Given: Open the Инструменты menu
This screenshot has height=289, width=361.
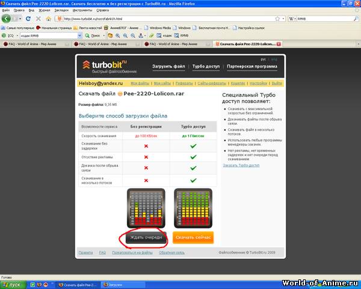Looking at the screenshot, I should pos(82,10).
